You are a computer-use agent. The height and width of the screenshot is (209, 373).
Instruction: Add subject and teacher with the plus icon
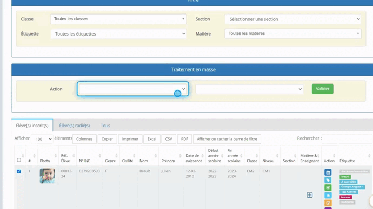[310, 195]
